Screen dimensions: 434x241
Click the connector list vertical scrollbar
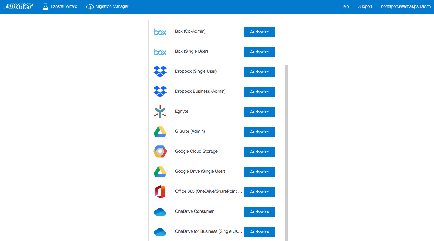(x=287, y=153)
